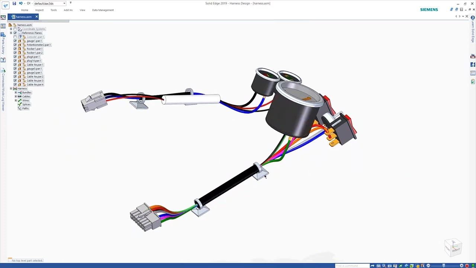Expand the Coordinate Systems node

(x=11, y=29)
